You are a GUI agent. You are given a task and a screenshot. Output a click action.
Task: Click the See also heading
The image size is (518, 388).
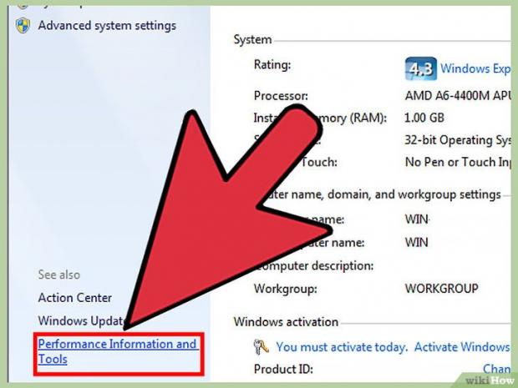click(59, 275)
